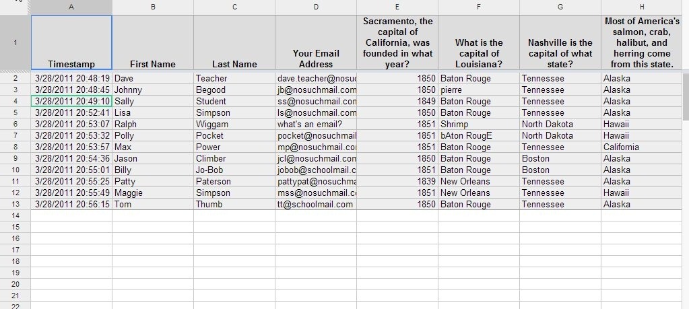Select the bAton RougE cell
This screenshot has width=689, height=309.
tap(479, 136)
